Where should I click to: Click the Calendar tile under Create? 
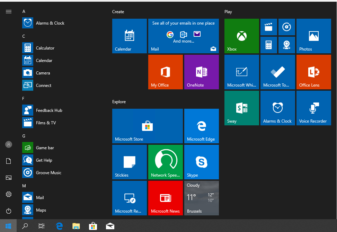click(x=130, y=36)
